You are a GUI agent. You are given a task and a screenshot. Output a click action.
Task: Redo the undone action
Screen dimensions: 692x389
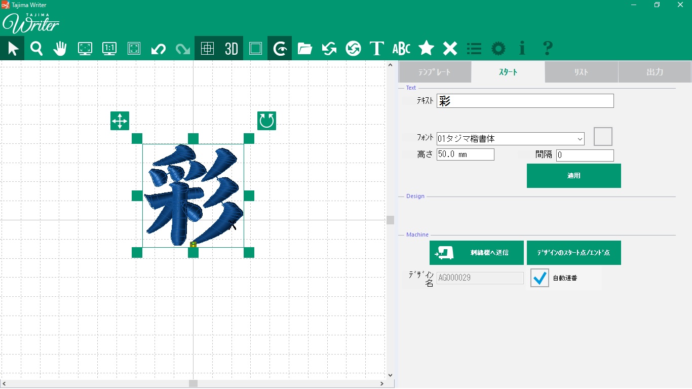[x=182, y=48]
